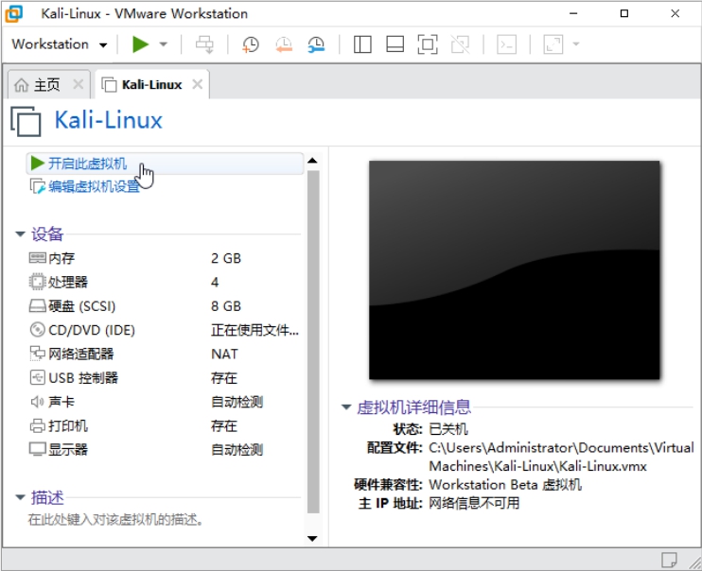
Task: Close the Kali-Linux tab
Action: (x=197, y=84)
